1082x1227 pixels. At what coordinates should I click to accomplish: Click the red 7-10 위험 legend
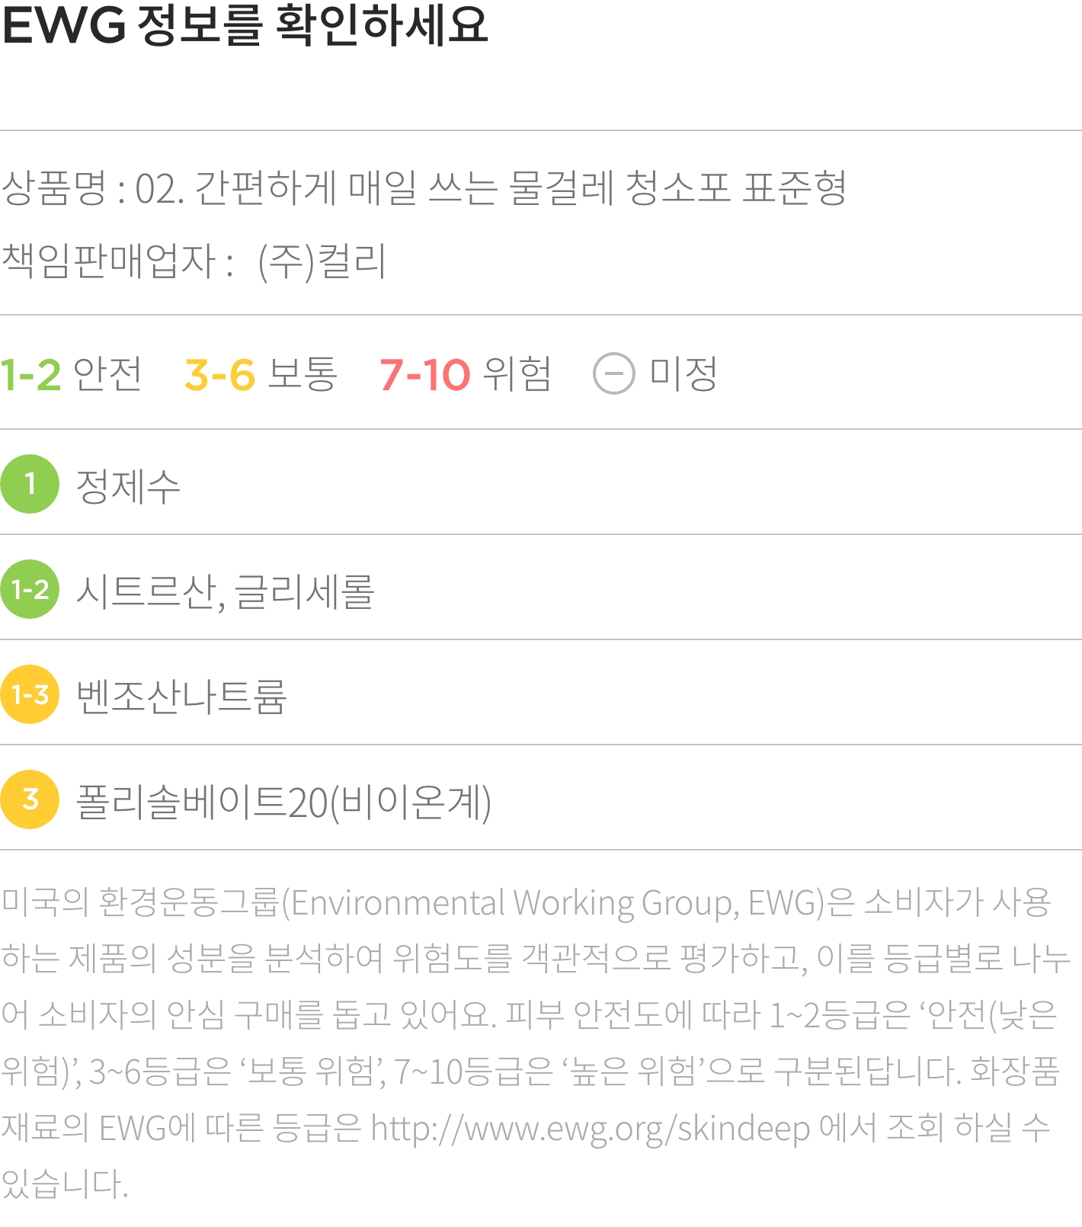point(466,374)
